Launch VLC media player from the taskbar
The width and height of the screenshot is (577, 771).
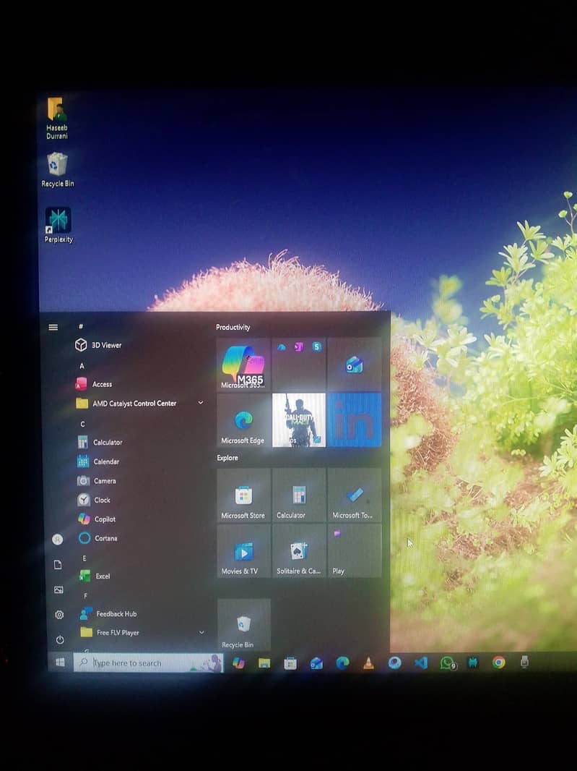[x=368, y=663]
